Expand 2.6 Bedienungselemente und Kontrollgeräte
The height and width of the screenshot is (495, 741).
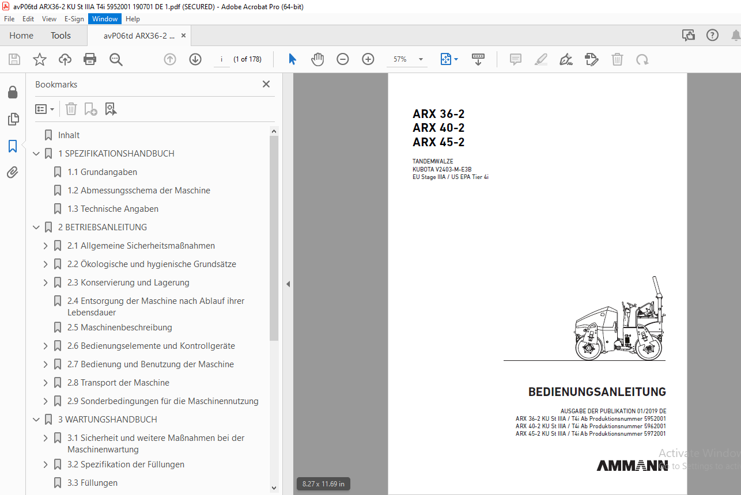[x=46, y=346]
